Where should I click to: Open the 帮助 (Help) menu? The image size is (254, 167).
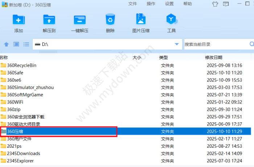tap(188, 4)
